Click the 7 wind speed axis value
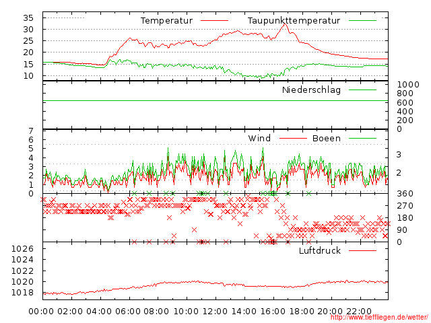The height and width of the screenshot is (323, 431). click(x=31, y=131)
